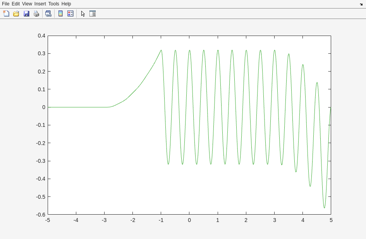Click the Link Plot icon
The height and width of the screenshot is (239, 366).
click(x=48, y=14)
